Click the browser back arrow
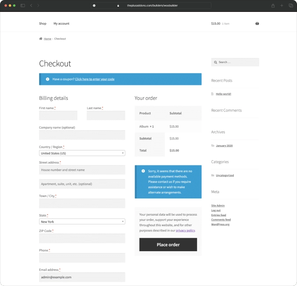 [x=31, y=5]
